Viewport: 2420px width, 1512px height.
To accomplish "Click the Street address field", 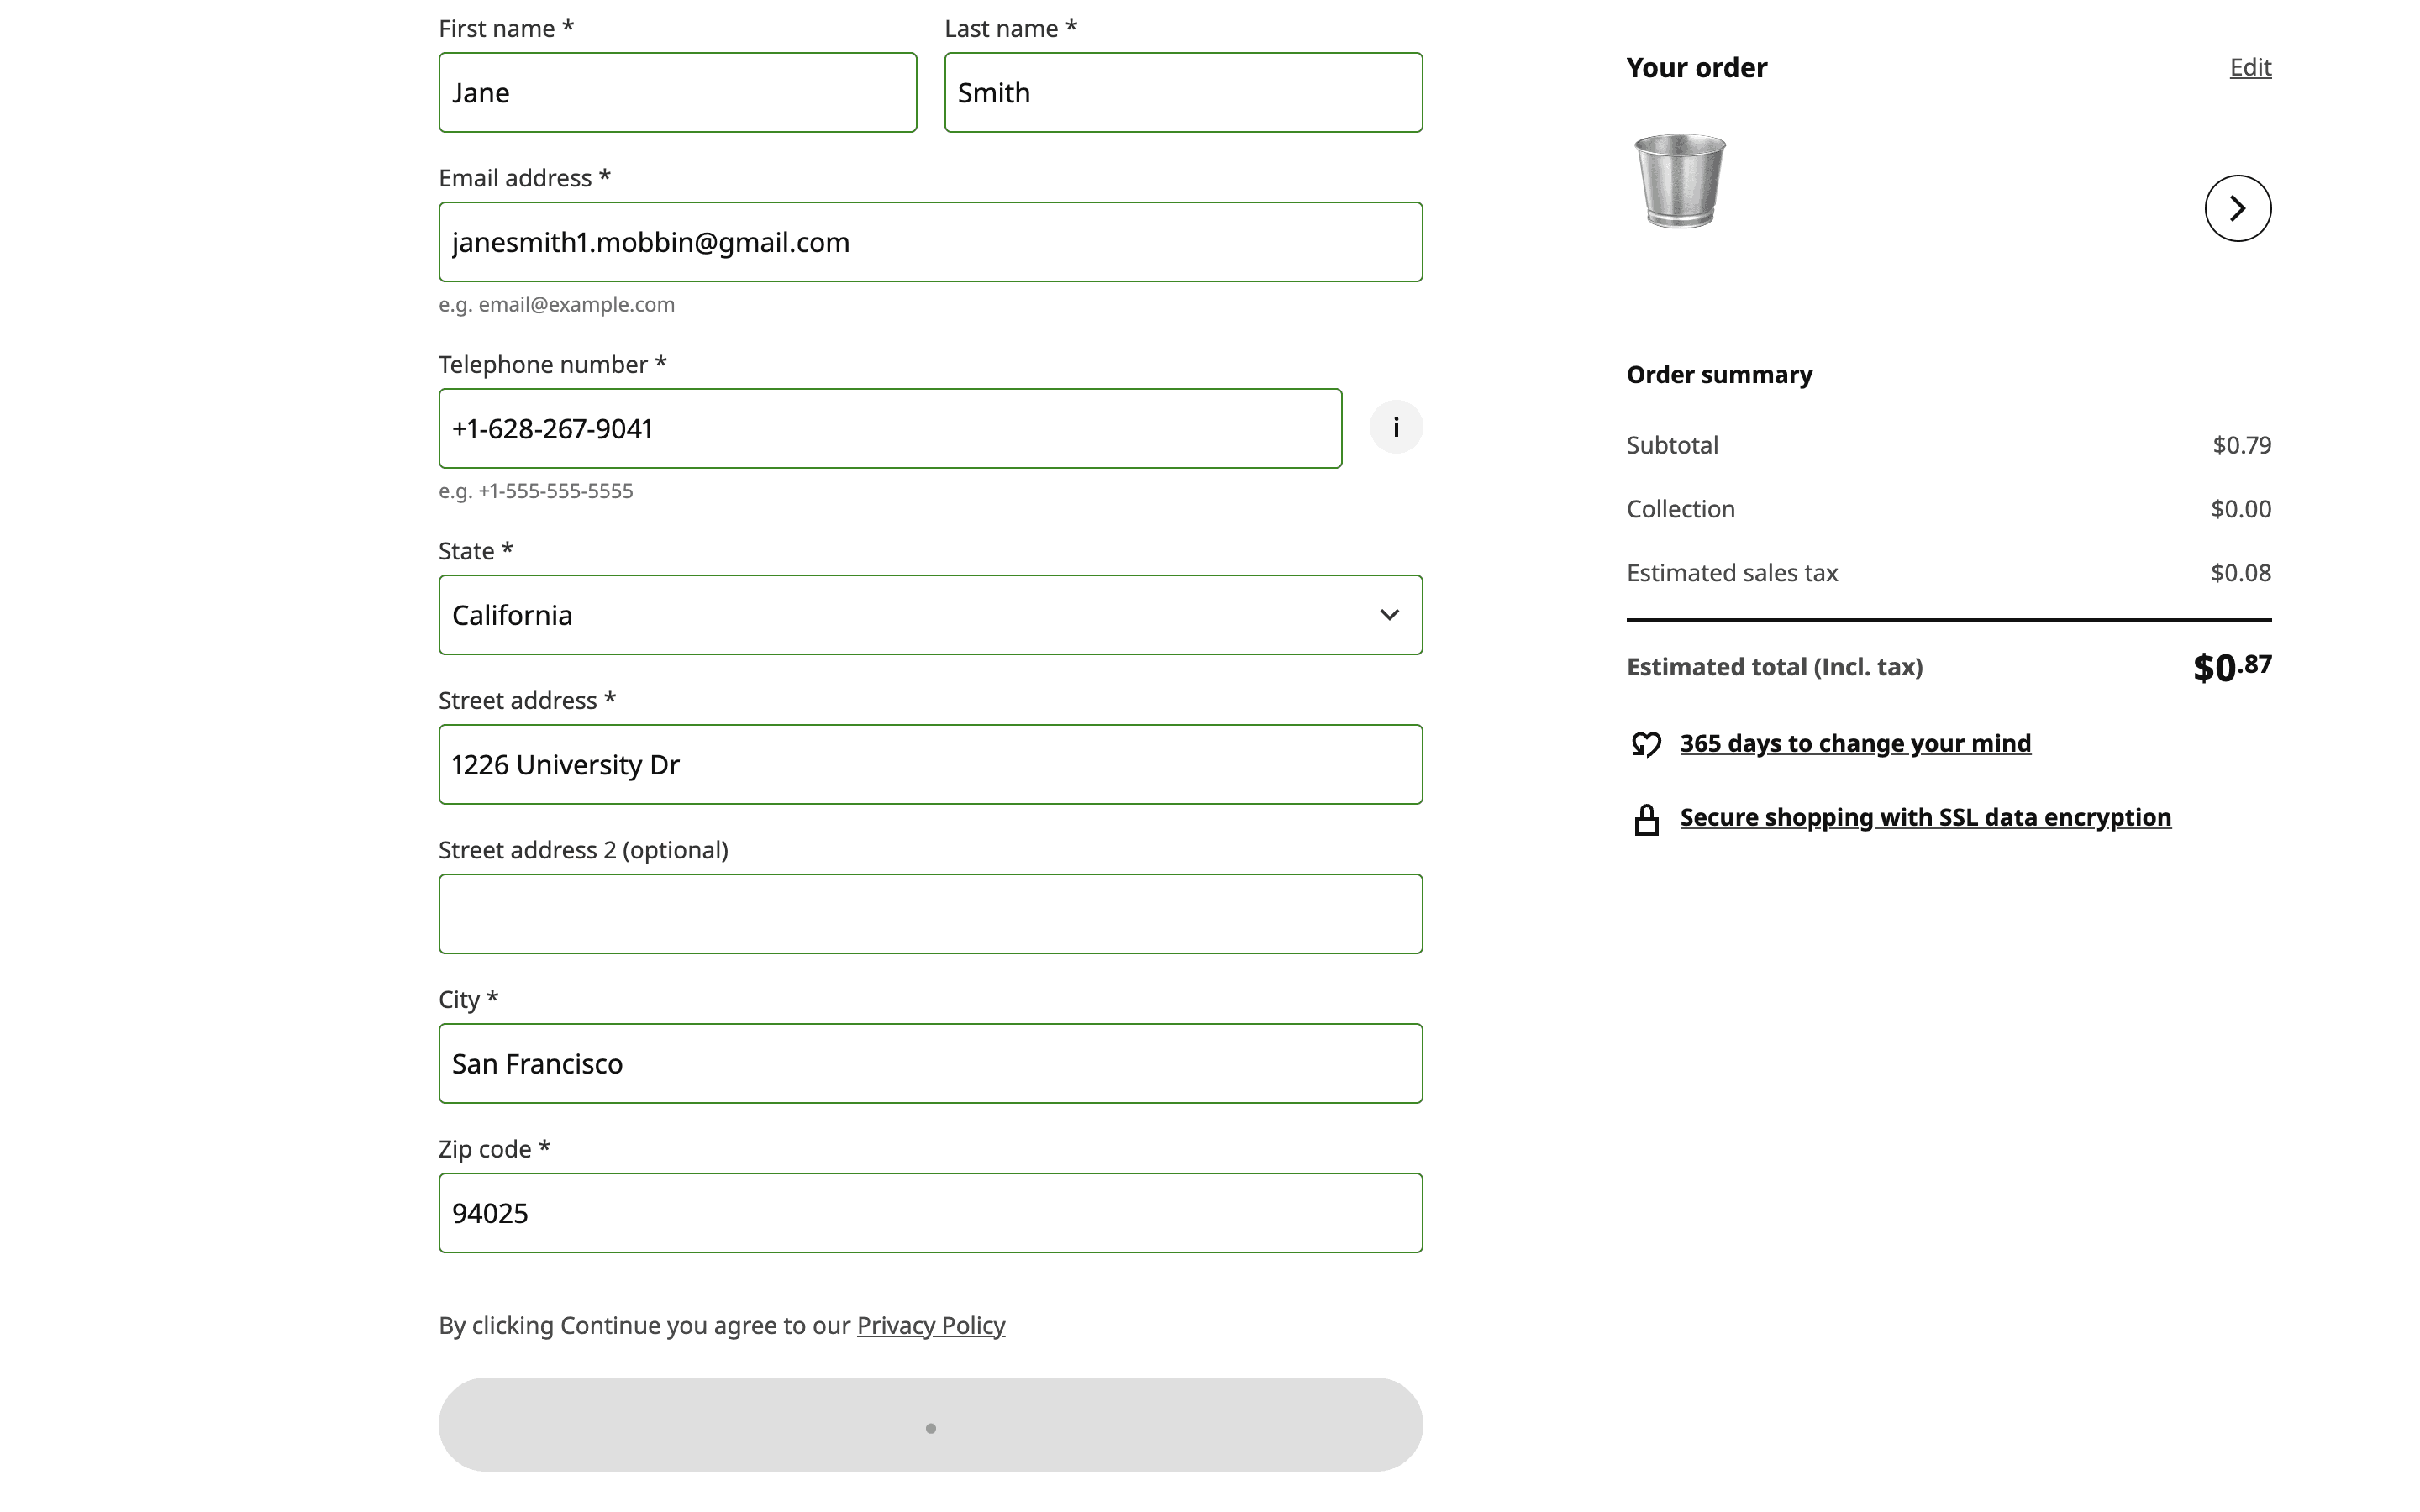I will click(930, 764).
